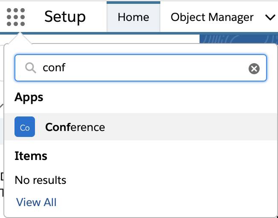The height and width of the screenshot is (218, 278).
Task: Click blank space below View All
Action: click(140, 212)
